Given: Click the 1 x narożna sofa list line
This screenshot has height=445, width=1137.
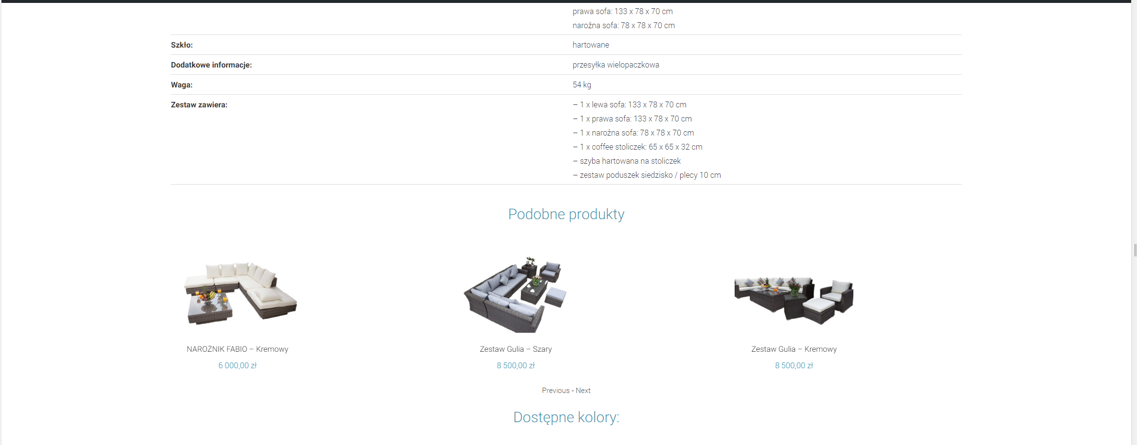Looking at the screenshot, I should click(x=633, y=133).
